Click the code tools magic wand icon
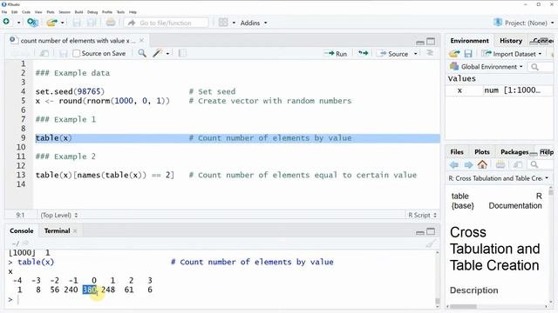558x313 pixels. pos(157,53)
